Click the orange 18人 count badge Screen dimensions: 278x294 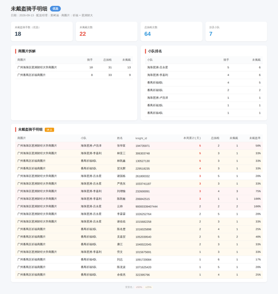(49, 130)
